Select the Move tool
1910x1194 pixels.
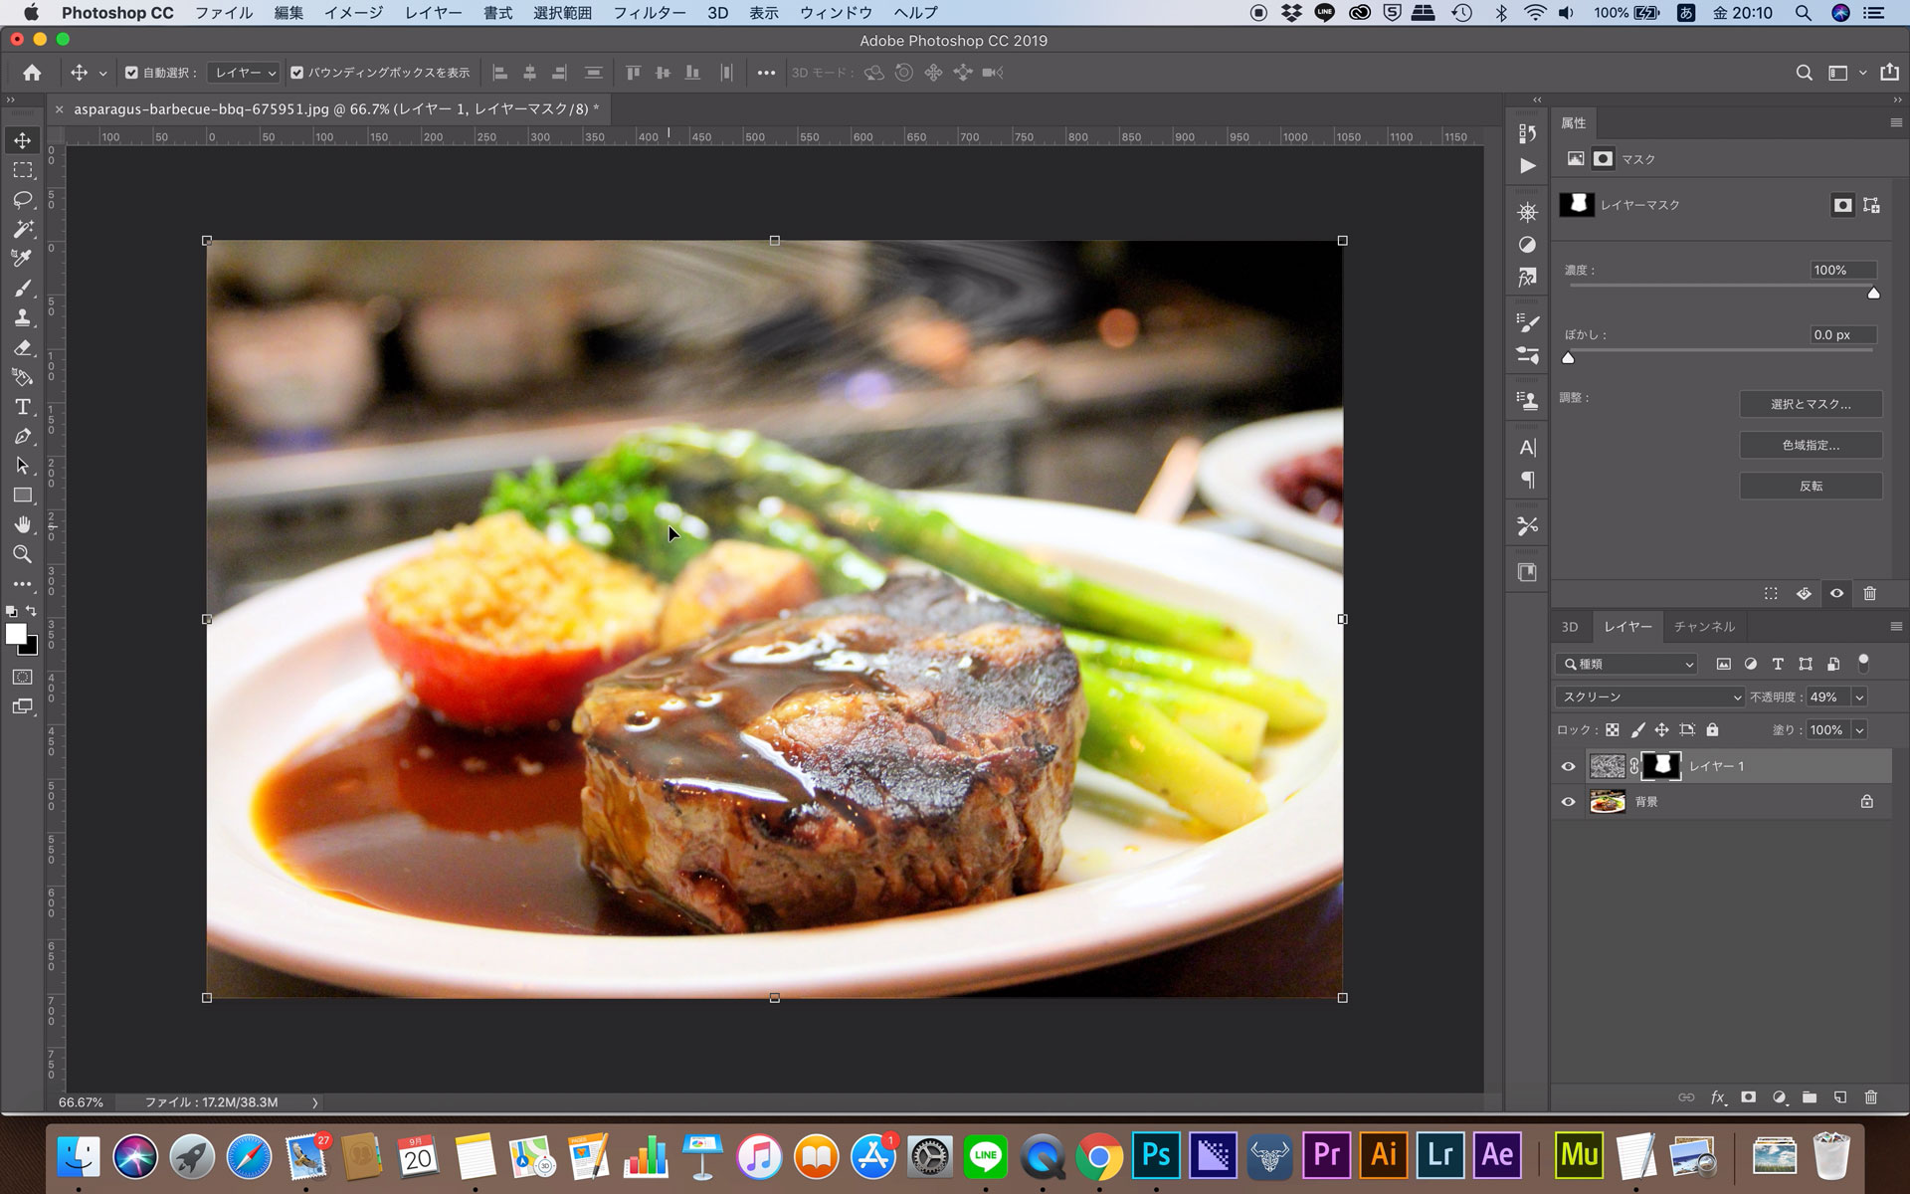point(22,140)
